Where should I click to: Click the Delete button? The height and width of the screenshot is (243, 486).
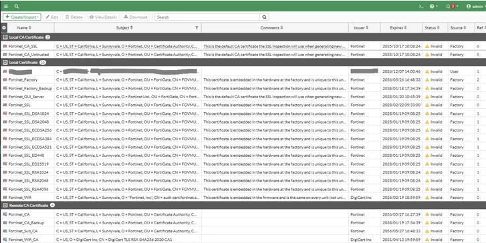[x=74, y=17]
